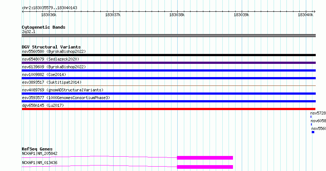The width and height of the screenshot is (326, 171).
Task: Select the magenta exon of NCKAP1|NM_205842
Action: coord(205,158)
